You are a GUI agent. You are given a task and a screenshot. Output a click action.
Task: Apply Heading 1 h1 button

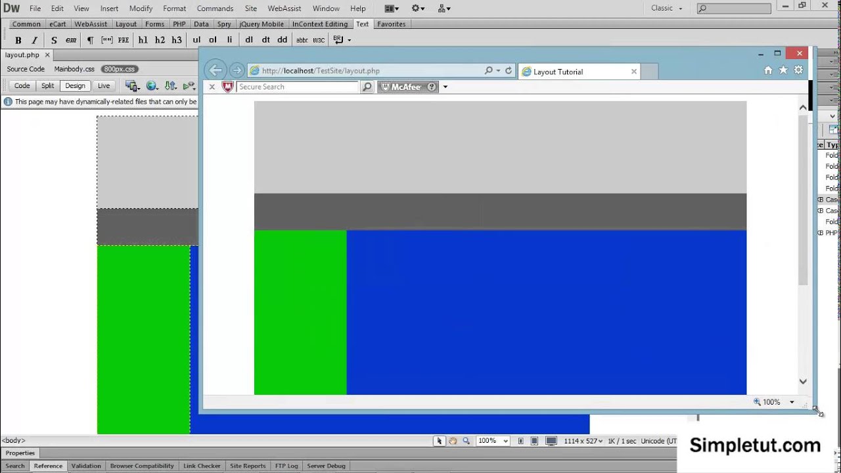pos(143,40)
